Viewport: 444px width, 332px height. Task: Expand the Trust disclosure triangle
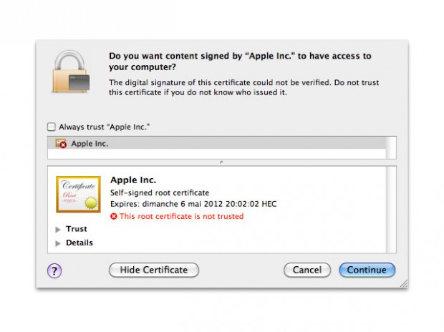(x=58, y=230)
